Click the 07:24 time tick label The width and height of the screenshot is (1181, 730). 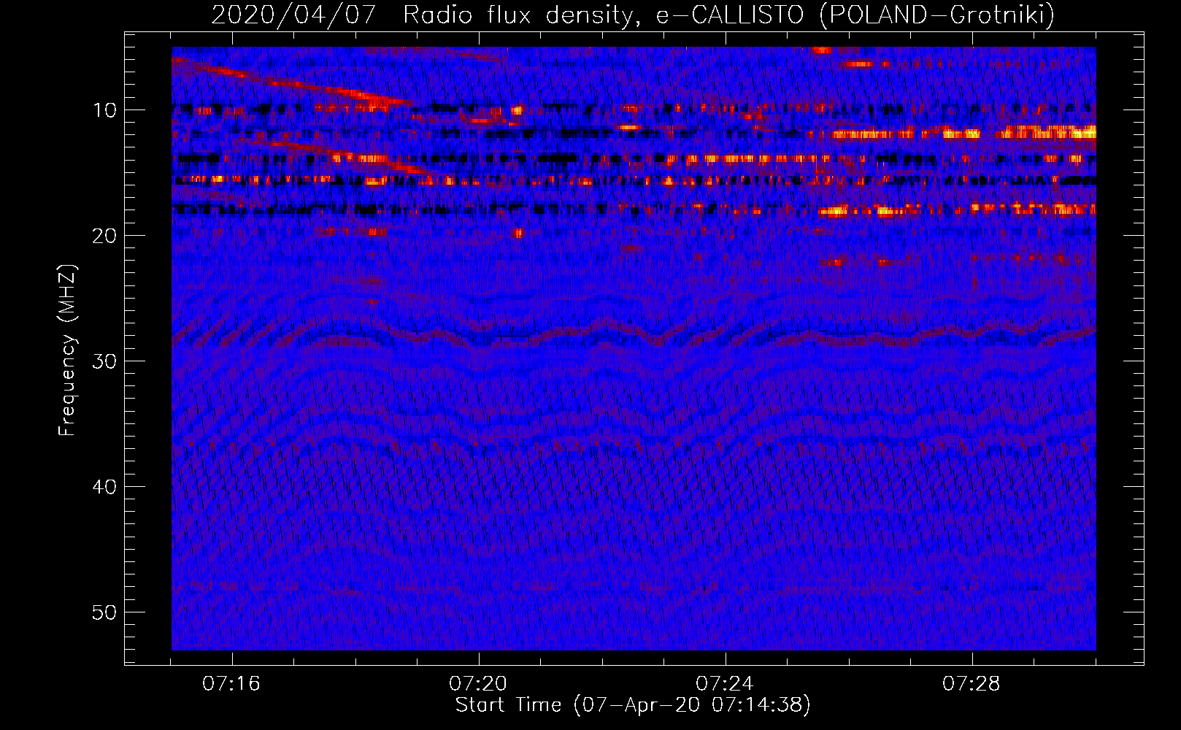725,684
